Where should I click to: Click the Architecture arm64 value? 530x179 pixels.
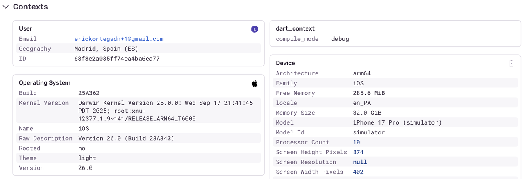361,73
